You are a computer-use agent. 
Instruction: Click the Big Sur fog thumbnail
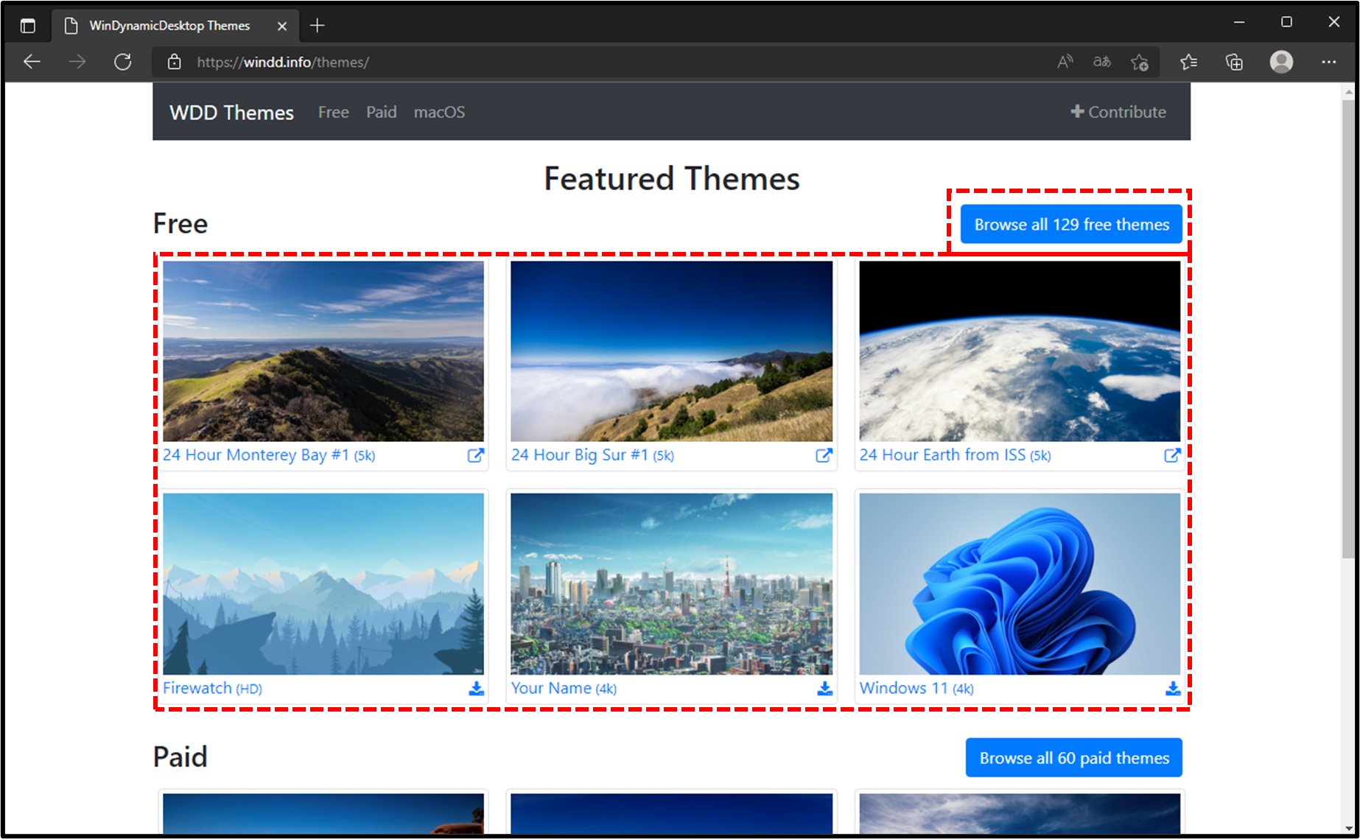pos(672,351)
